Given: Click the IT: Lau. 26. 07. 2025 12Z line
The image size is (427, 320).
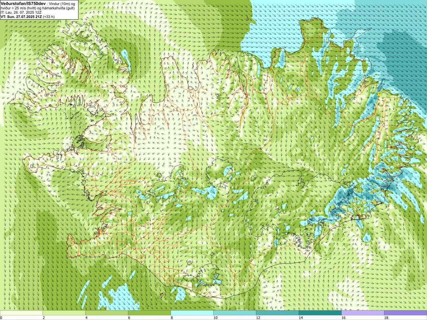Looking at the screenshot, I should pos(21,12).
